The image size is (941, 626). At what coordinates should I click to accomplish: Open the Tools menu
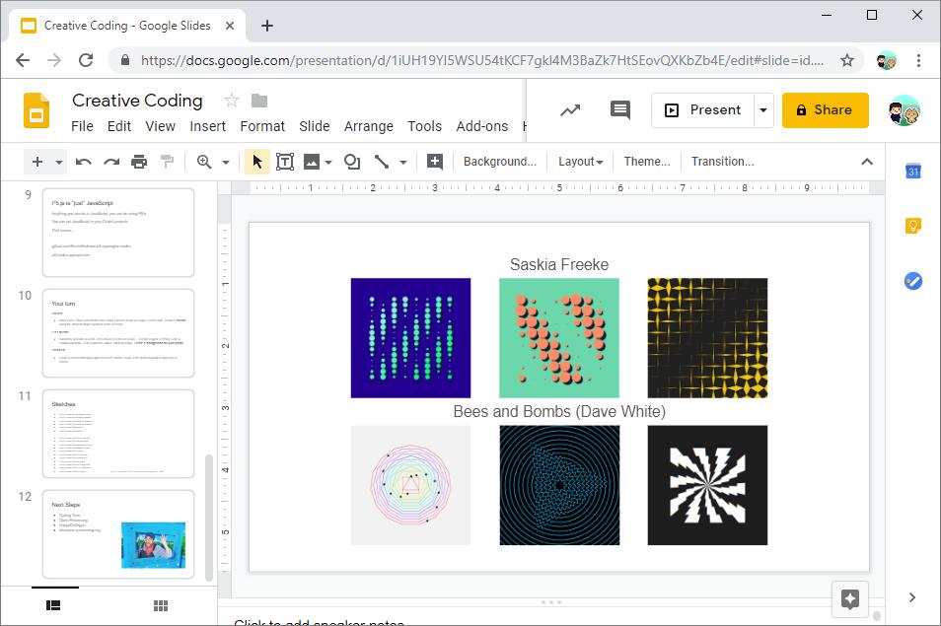[x=424, y=126]
